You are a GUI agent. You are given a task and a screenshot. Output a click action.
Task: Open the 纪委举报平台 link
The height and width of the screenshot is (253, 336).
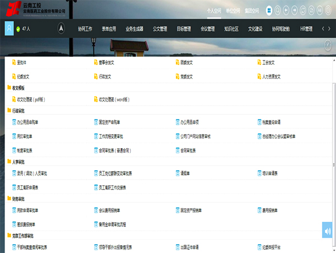[x=272, y=247]
